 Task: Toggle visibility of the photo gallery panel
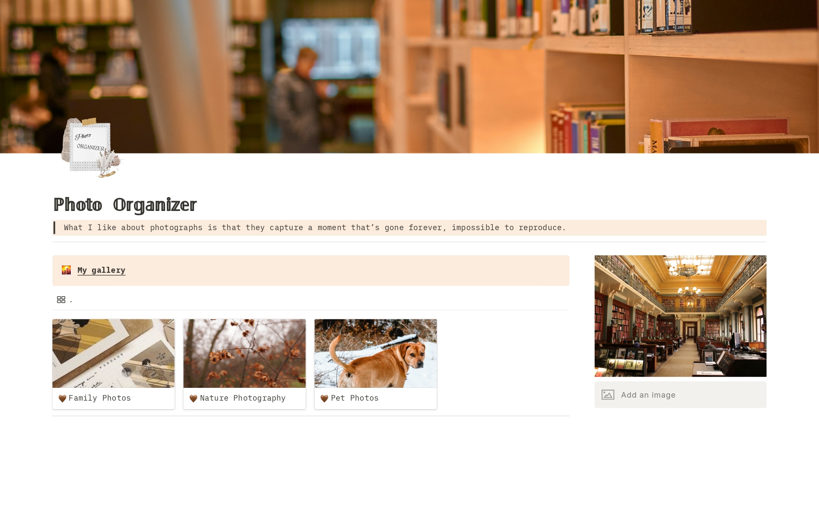(x=61, y=300)
